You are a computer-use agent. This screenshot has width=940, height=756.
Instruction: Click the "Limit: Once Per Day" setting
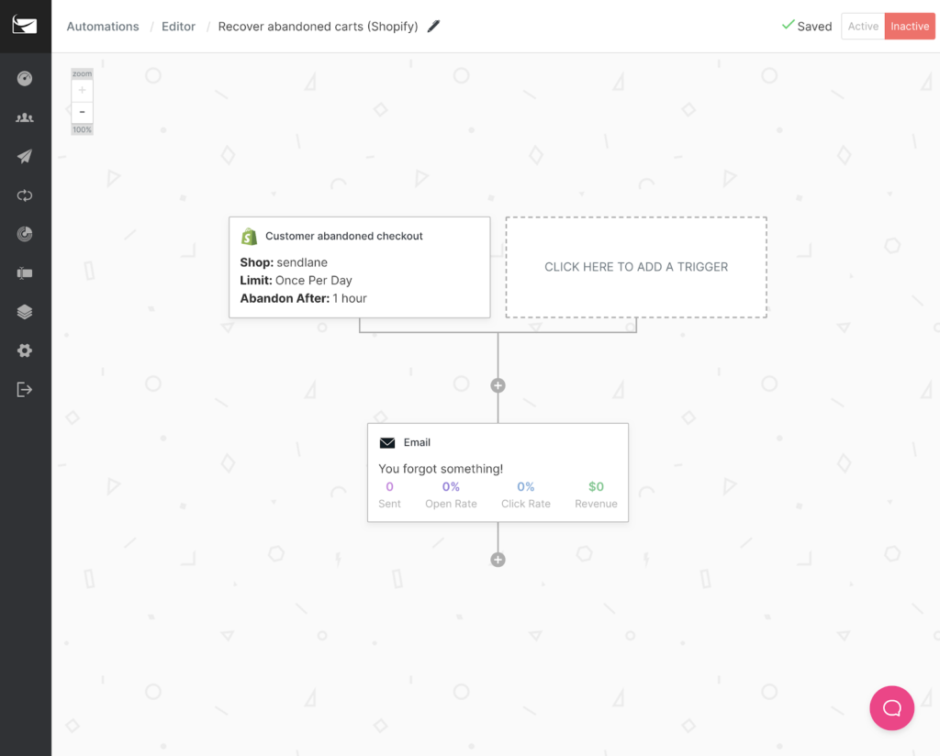point(297,281)
